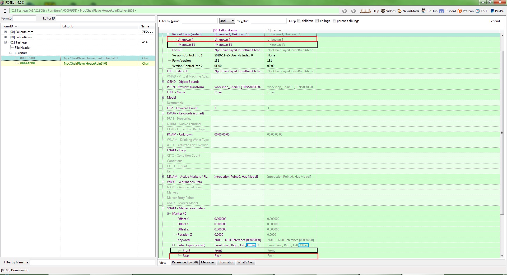Sort tree by FormID column header
Screen dimensions: 507x275
pos(31,26)
